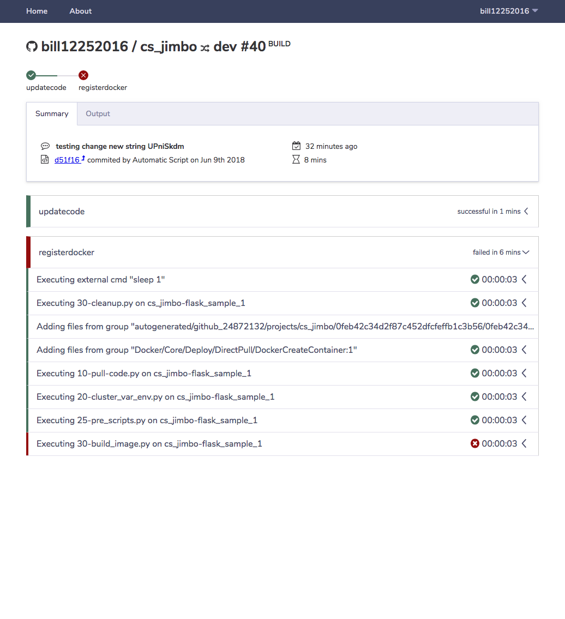Select the green checkmark on the updatecode stage
The height and width of the screenshot is (619, 565).
tap(31, 75)
